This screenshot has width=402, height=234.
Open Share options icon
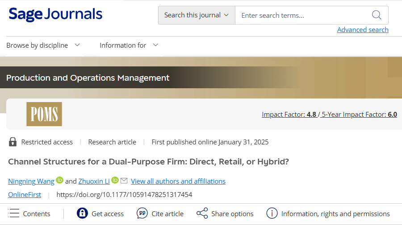[202, 213]
